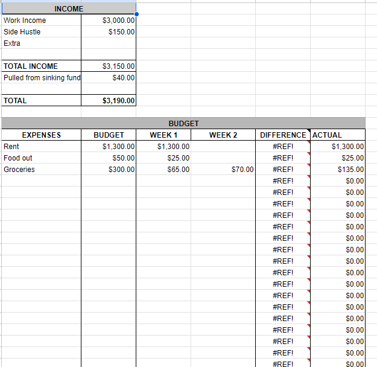Select the Rent expense cell
The width and height of the screenshot is (377, 367).
42,146
